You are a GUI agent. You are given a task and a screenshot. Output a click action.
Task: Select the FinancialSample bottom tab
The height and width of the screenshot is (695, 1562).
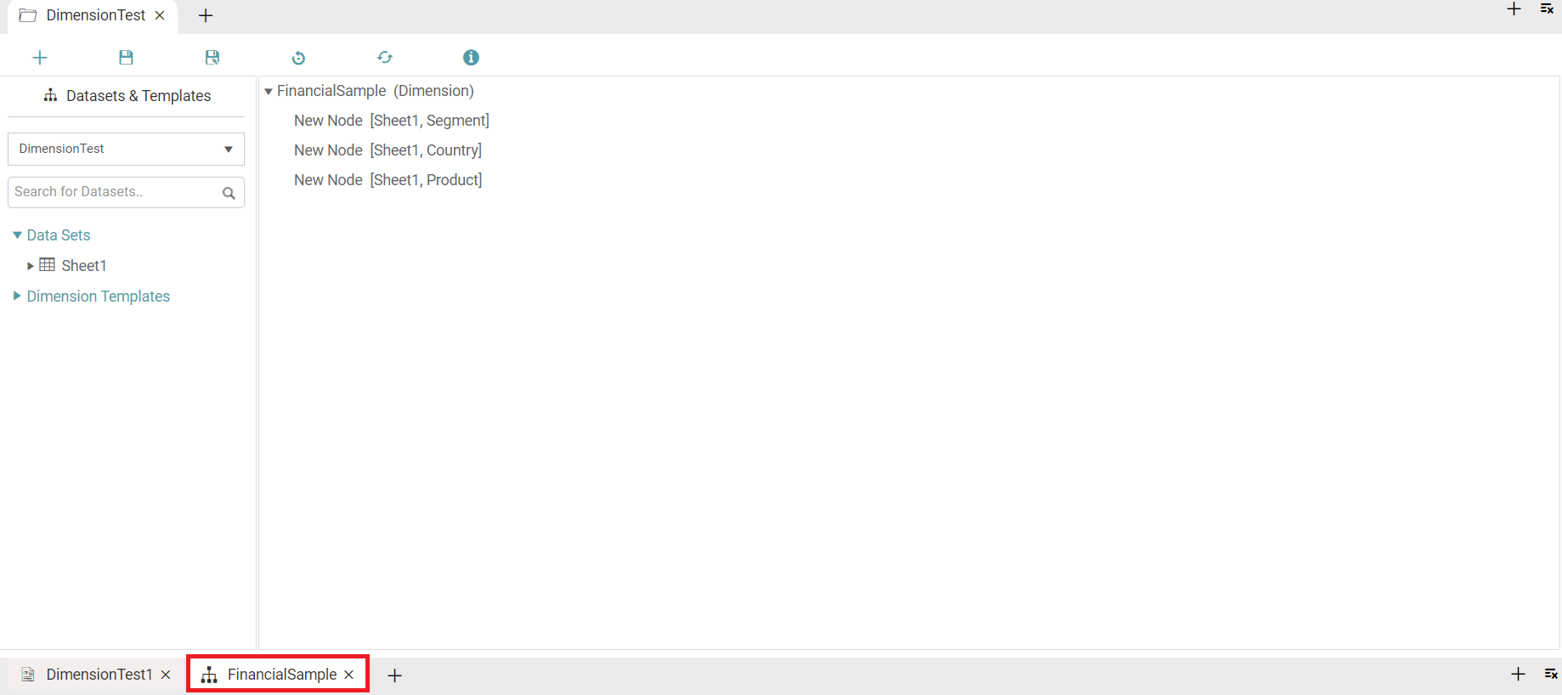tap(281, 675)
